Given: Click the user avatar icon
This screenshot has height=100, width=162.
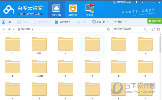Looking at the screenshot, I should click(114, 2).
